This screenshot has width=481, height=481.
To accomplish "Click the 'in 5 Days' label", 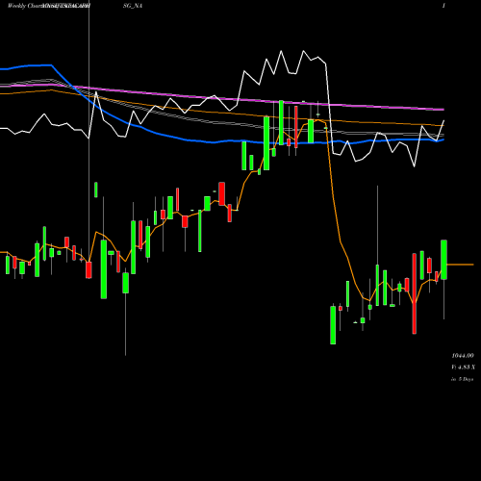I will coord(462,379).
